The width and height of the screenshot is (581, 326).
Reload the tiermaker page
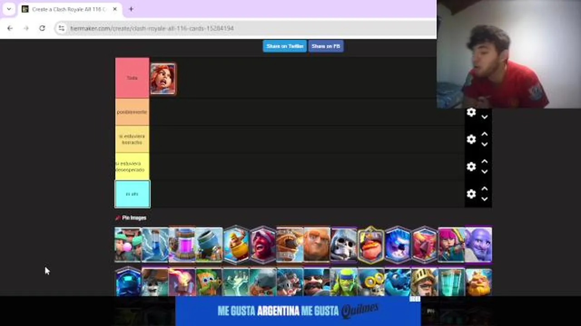click(42, 28)
